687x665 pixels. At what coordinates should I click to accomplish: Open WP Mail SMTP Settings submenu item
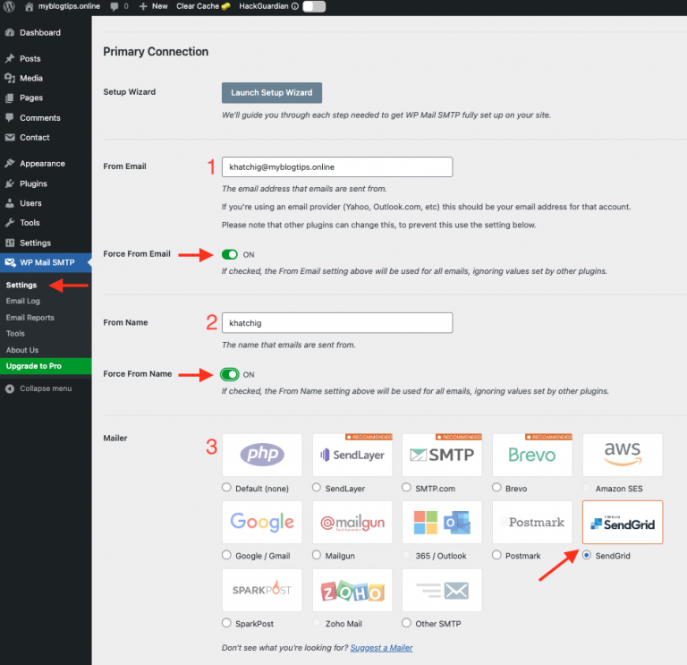pos(21,285)
